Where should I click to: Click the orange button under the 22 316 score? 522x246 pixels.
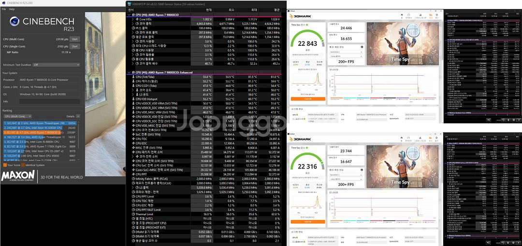coord(307,221)
